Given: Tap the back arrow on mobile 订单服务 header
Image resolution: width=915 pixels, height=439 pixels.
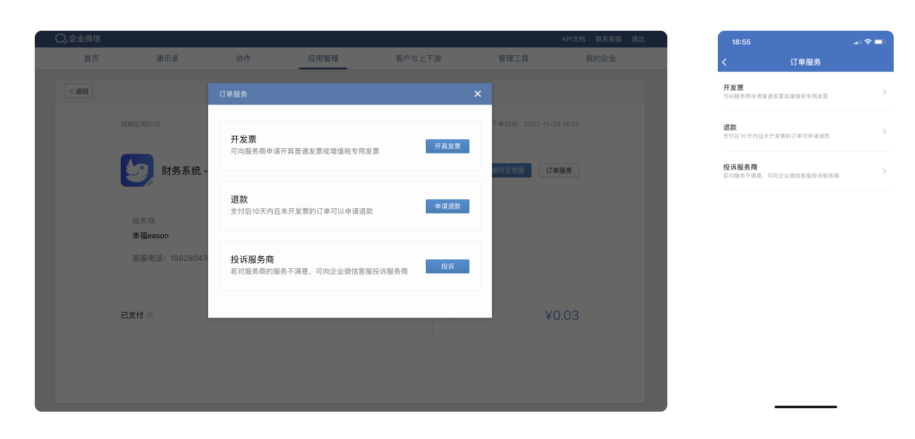Looking at the screenshot, I should 725,61.
